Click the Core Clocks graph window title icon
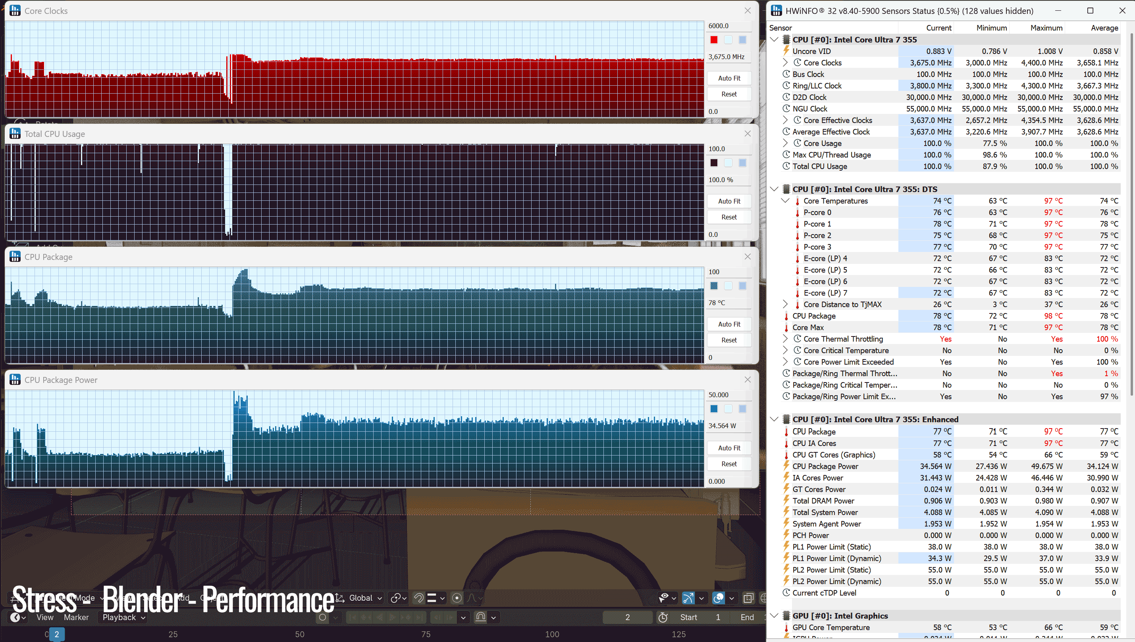Screen dimensions: 1135x642 (x=15, y=11)
